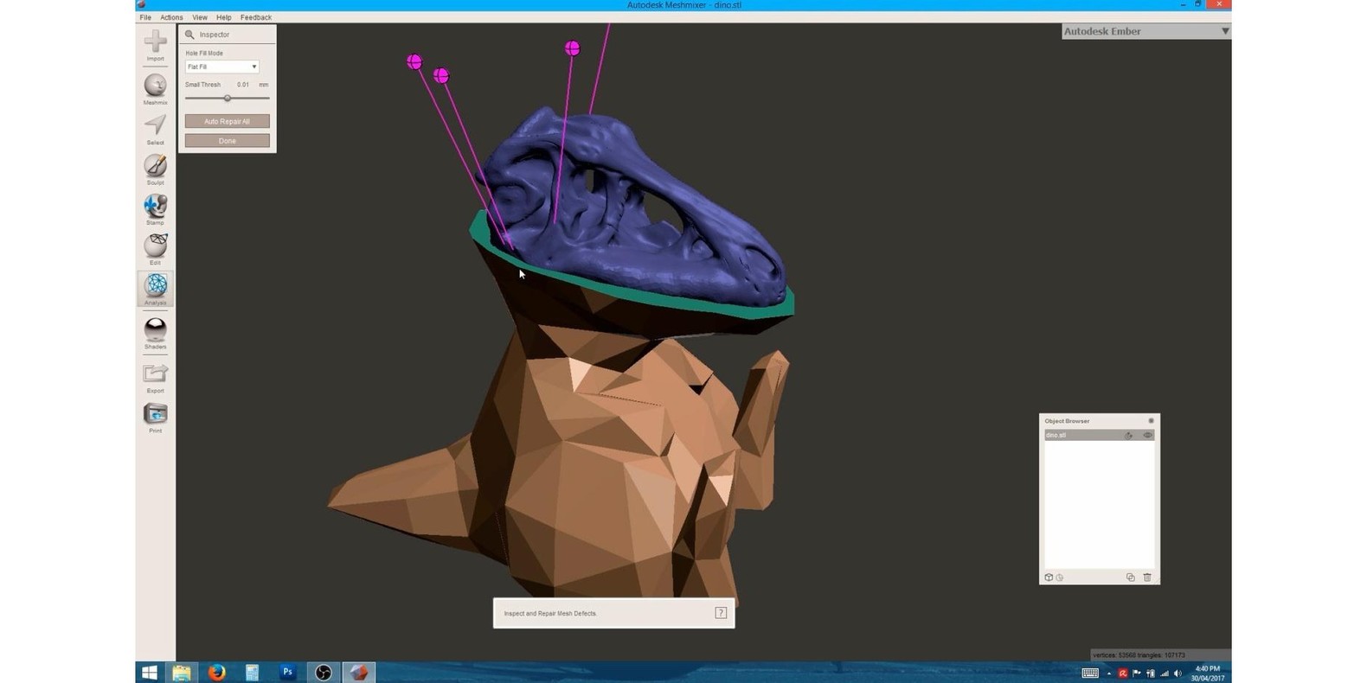The height and width of the screenshot is (683, 1367).
Task: Click the Inspector magnifier icon
Action: point(189,35)
